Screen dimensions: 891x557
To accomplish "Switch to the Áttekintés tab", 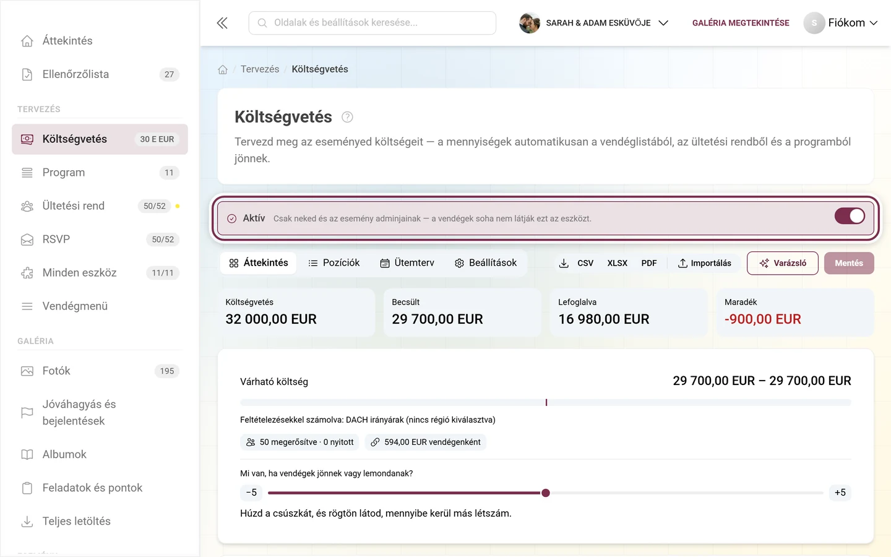I will 258,263.
